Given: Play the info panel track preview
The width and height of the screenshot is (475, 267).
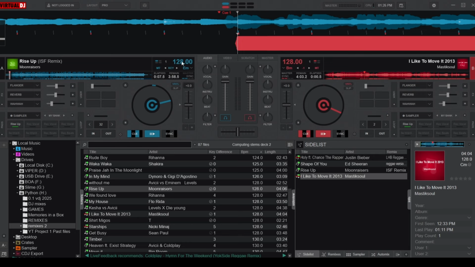Looking at the screenshot, I should point(417,144).
